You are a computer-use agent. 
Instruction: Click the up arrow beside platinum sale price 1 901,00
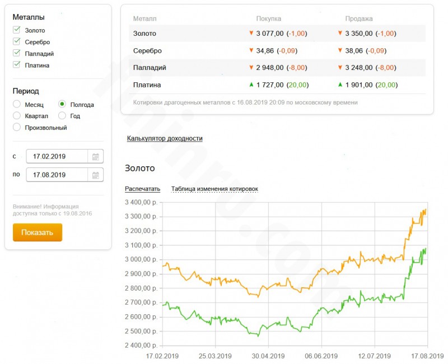click(x=340, y=85)
